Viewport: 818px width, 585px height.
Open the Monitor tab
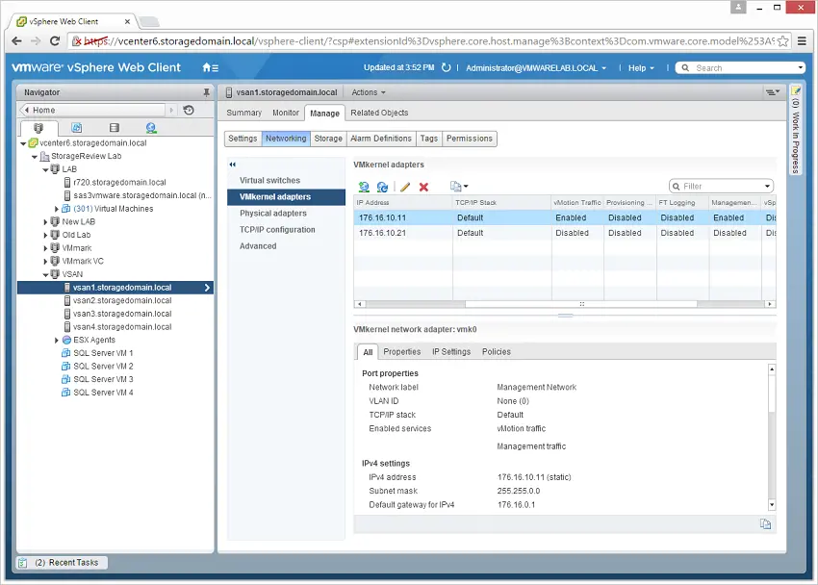click(x=286, y=113)
